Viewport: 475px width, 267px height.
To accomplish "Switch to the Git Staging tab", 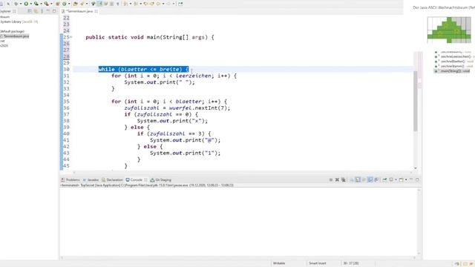I will point(160,179).
